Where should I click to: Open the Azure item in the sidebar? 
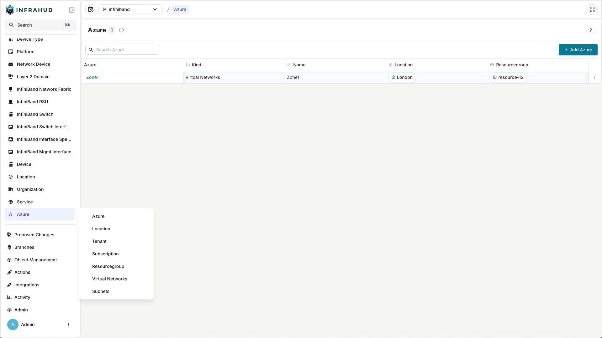tap(40, 214)
